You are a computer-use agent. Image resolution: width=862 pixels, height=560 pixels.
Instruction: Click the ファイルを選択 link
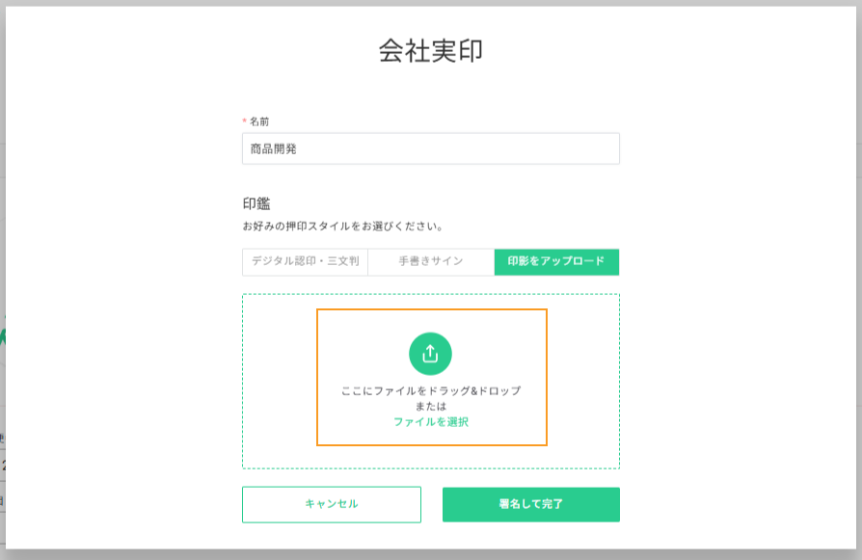pos(431,422)
